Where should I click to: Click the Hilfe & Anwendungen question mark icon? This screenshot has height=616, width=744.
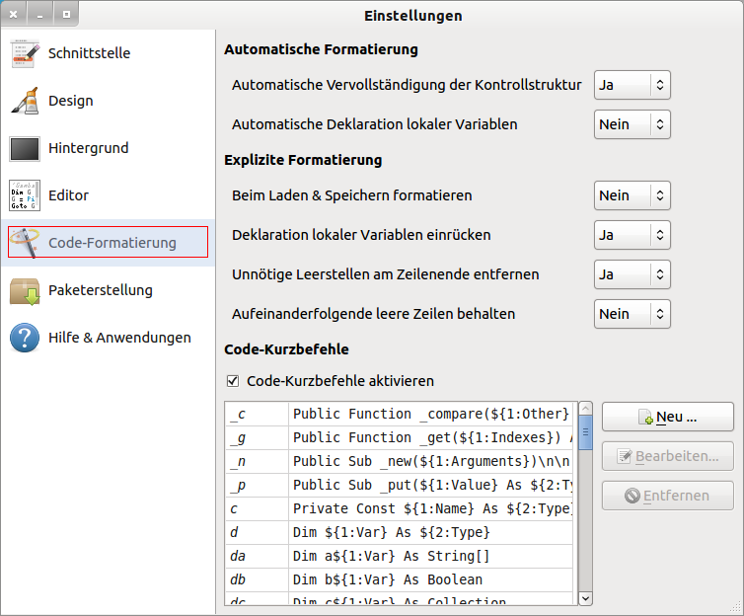[25, 338]
